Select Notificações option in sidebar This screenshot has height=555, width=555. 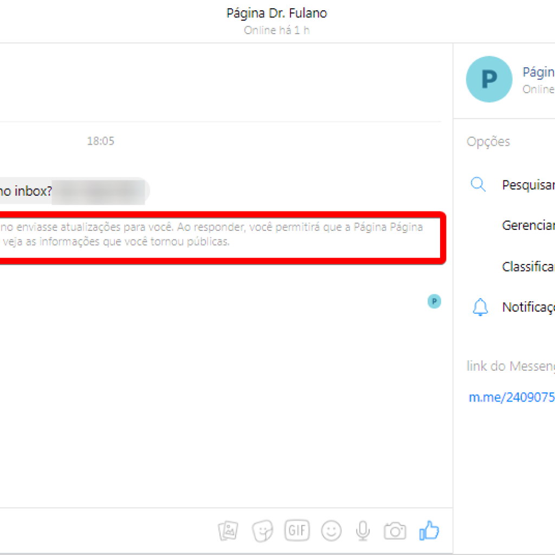(528, 307)
